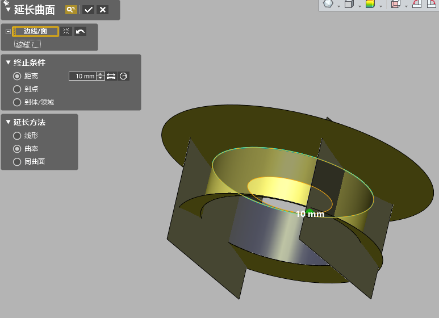439x318 pixels.
Task: Click the undo arrow beside 边线/面
Action: (x=80, y=31)
